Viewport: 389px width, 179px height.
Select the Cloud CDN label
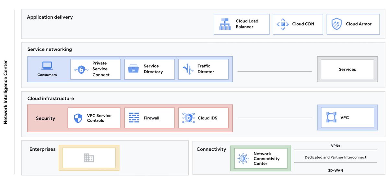(303, 24)
